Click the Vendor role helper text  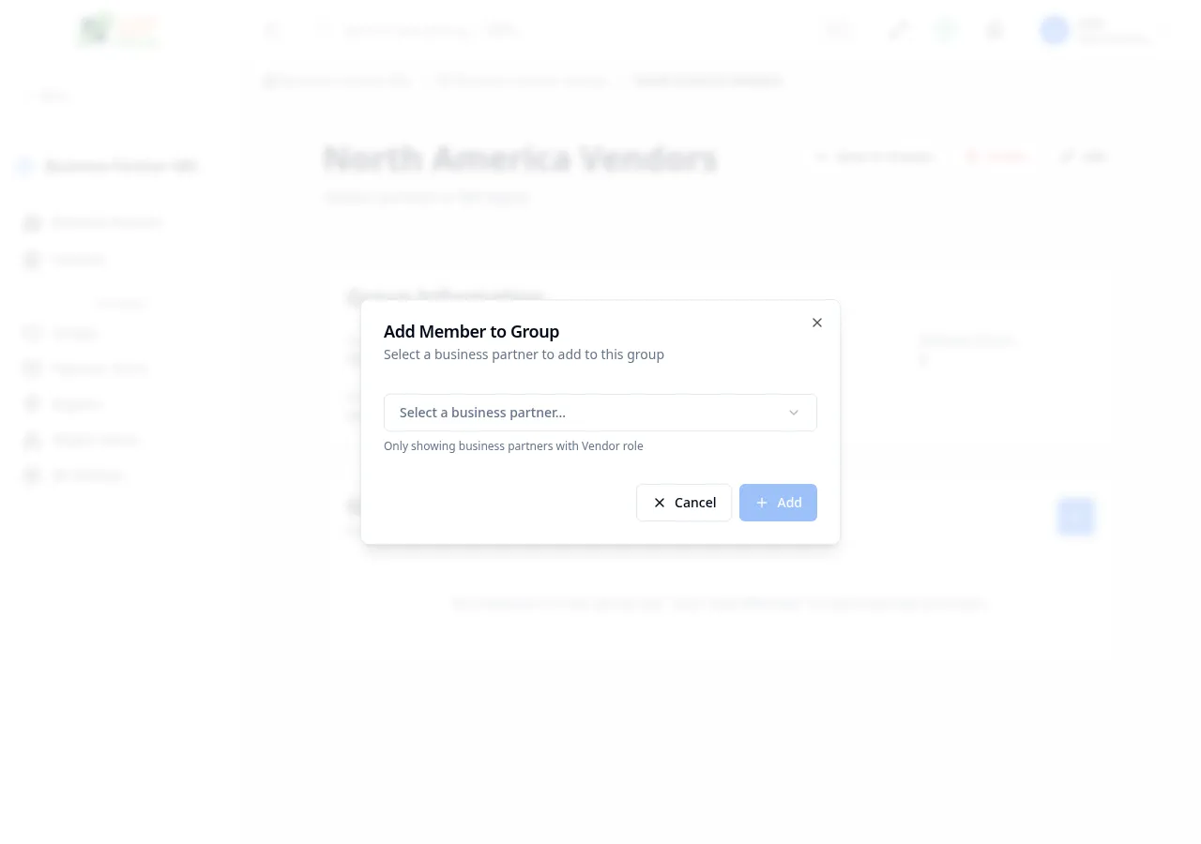tap(513, 446)
